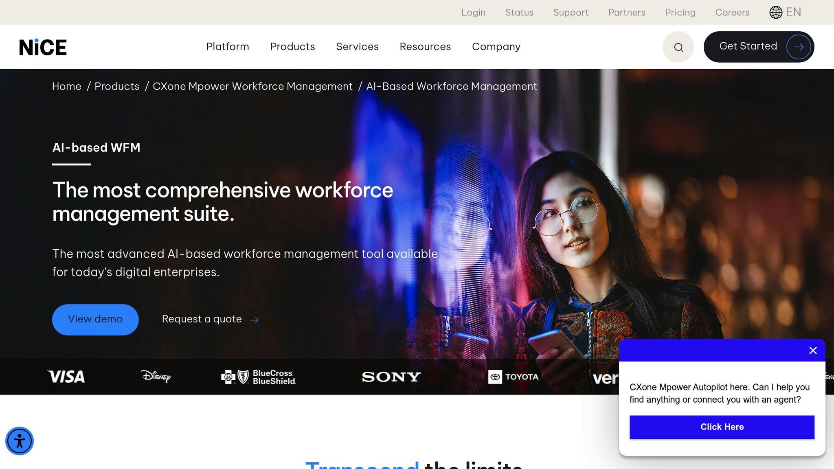Open the Partners link
Screen dimensions: 834x469
coord(627,13)
